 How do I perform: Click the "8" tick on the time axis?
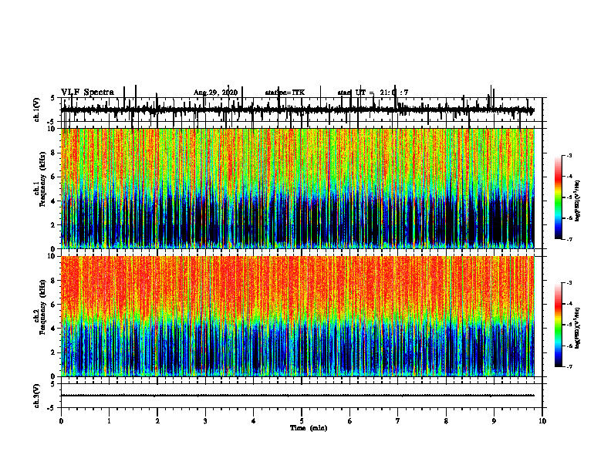click(x=446, y=421)
